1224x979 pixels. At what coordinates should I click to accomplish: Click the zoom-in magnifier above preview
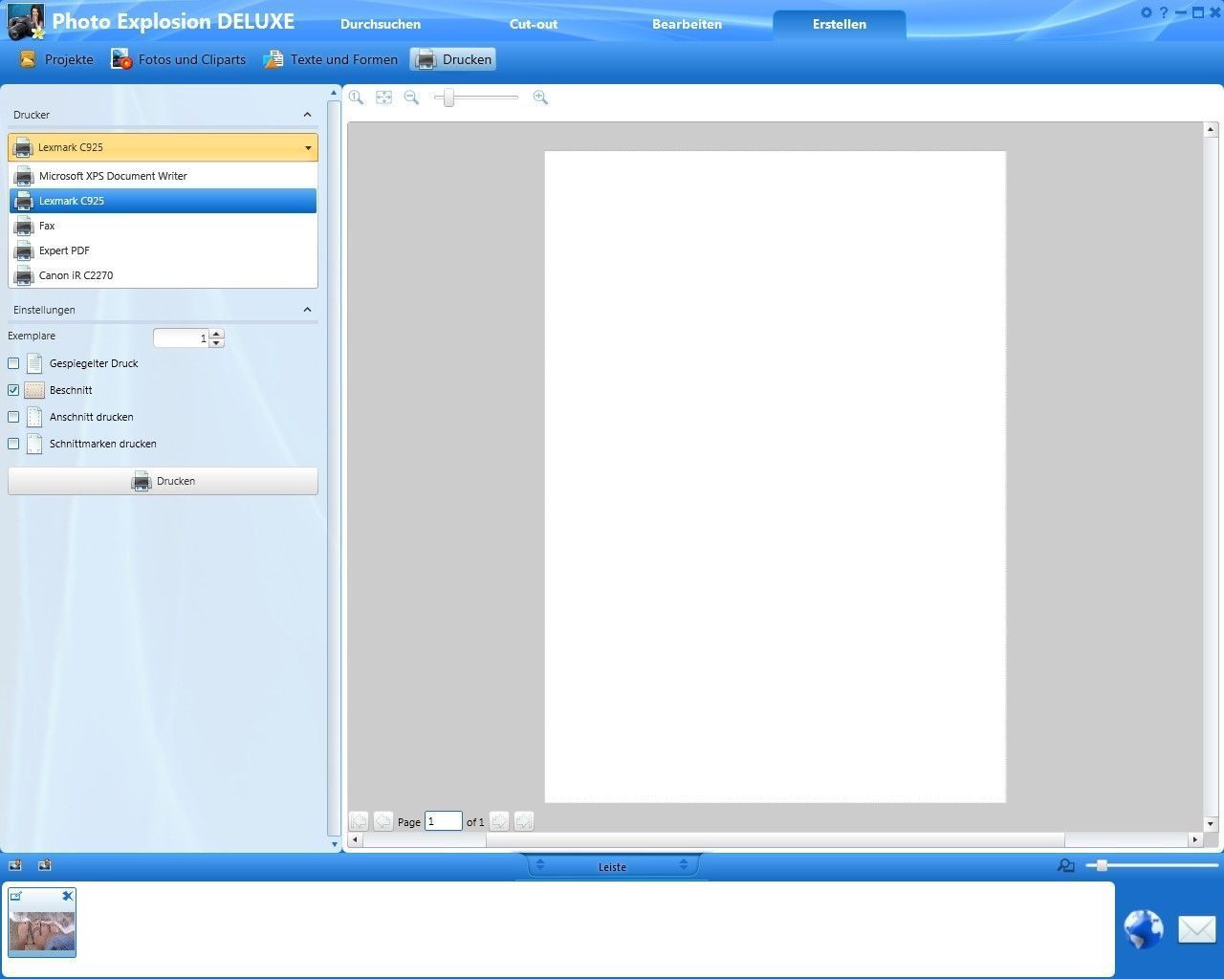pyautogui.click(x=540, y=98)
